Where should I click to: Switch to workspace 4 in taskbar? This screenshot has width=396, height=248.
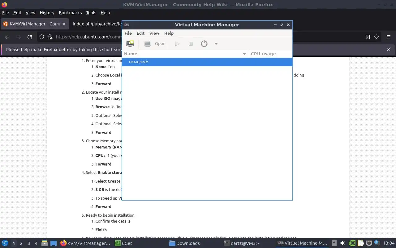click(36, 243)
